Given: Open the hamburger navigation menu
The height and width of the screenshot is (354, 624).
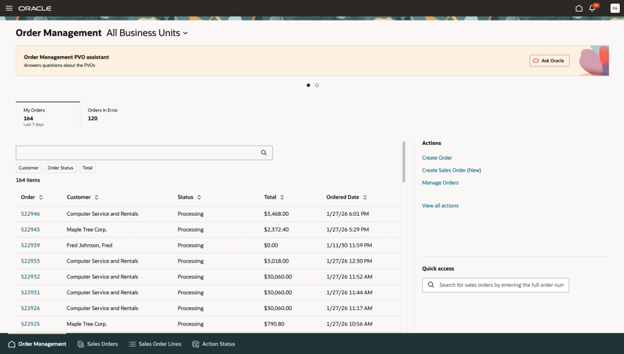Looking at the screenshot, I should pos(9,8).
